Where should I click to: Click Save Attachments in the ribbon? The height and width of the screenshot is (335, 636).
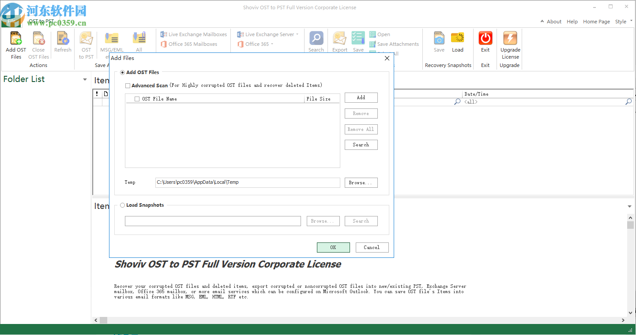pos(394,44)
